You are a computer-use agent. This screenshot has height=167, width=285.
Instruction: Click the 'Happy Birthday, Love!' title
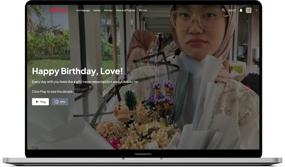point(77,71)
